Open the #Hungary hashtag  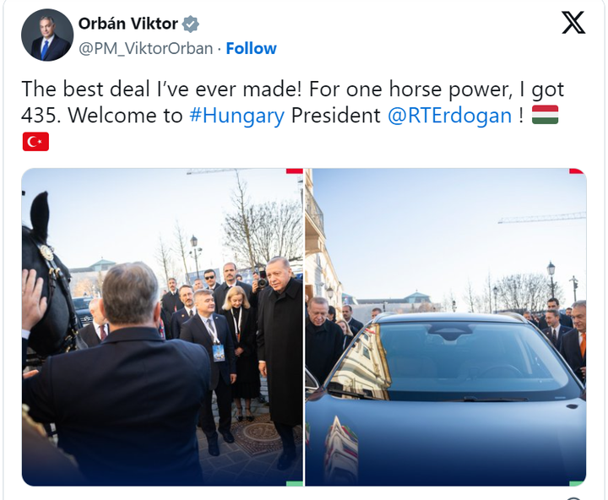(x=236, y=116)
